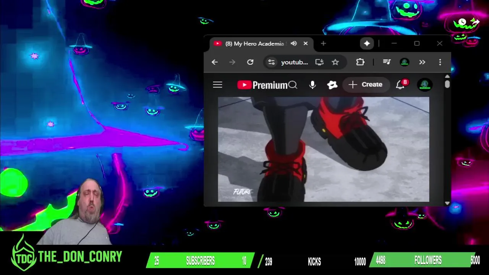Maximize the Chrome window

click(417, 44)
